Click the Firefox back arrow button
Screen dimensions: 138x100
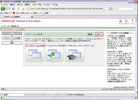point(3,9)
